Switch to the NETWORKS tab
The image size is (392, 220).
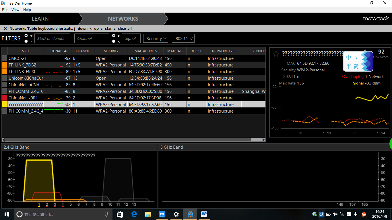[123, 19]
